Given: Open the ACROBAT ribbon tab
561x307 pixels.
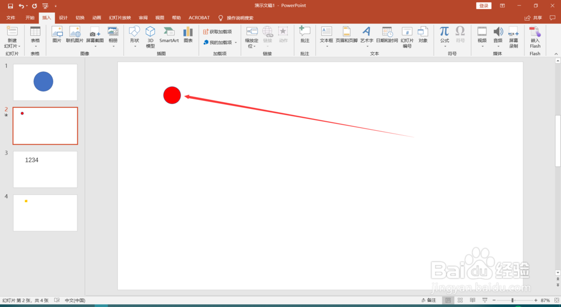Looking at the screenshot, I should (199, 17).
